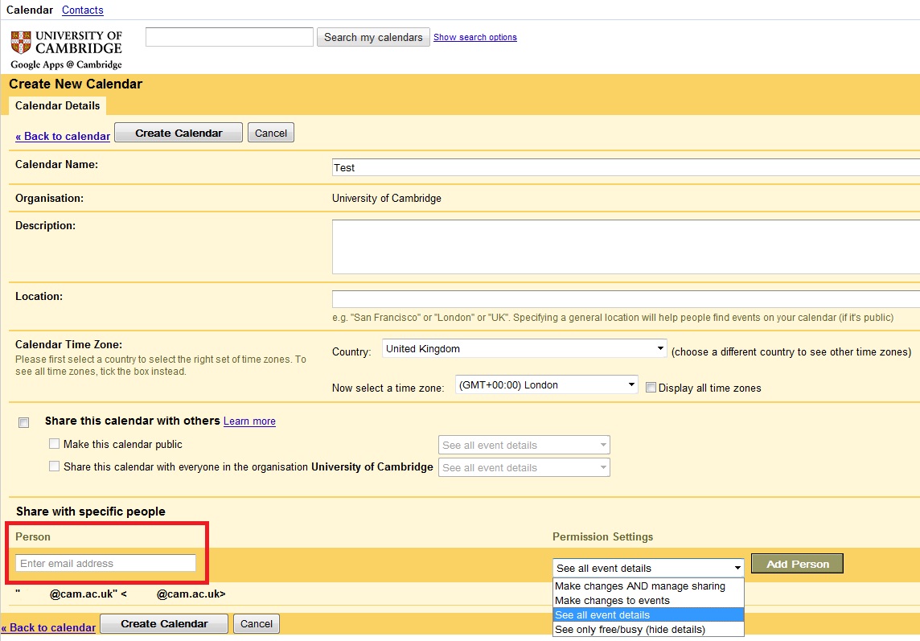Click the Calendar Name field containing Test
Image resolution: width=920 pixels, height=641 pixels.
626,167
